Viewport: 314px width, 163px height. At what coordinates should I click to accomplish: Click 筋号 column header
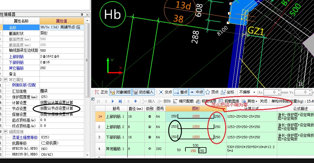click(x=116, y=109)
